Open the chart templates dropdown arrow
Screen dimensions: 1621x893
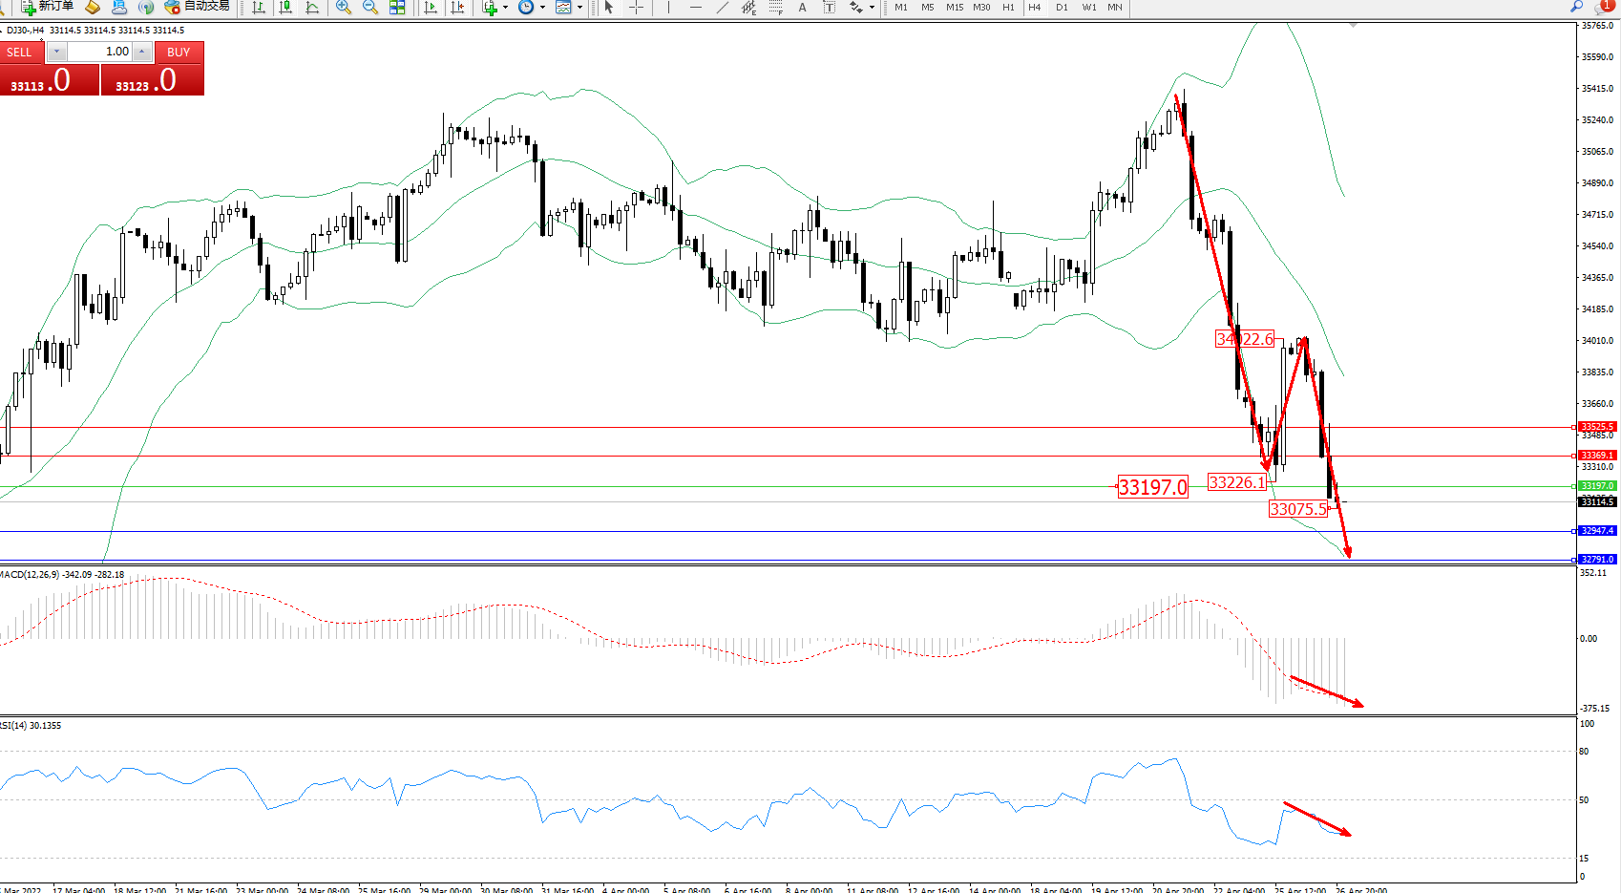point(579,8)
